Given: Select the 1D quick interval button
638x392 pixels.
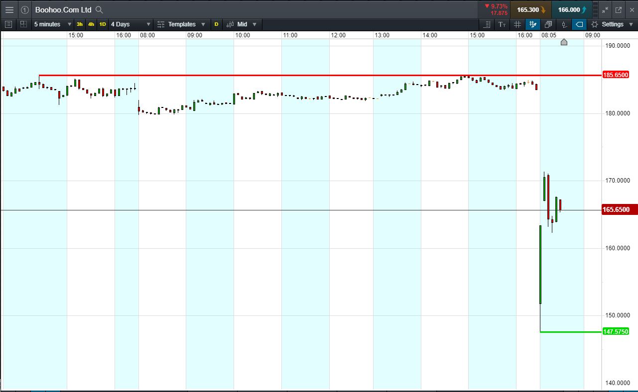Looking at the screenshot, I should point(102,24).
